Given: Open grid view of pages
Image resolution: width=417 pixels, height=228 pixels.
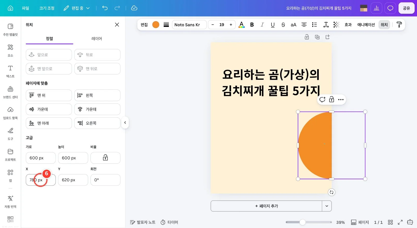Looking at the screenshot, I should pyautogui.click(x=390, y=222).
